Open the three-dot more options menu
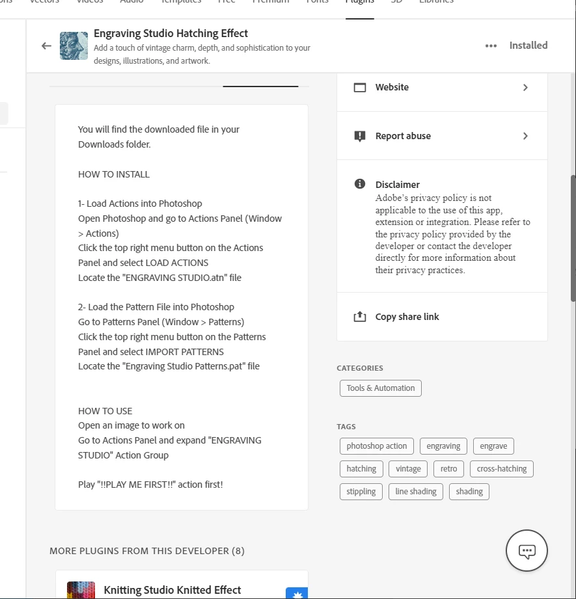The image size is (576, 599). coord(491,46)
